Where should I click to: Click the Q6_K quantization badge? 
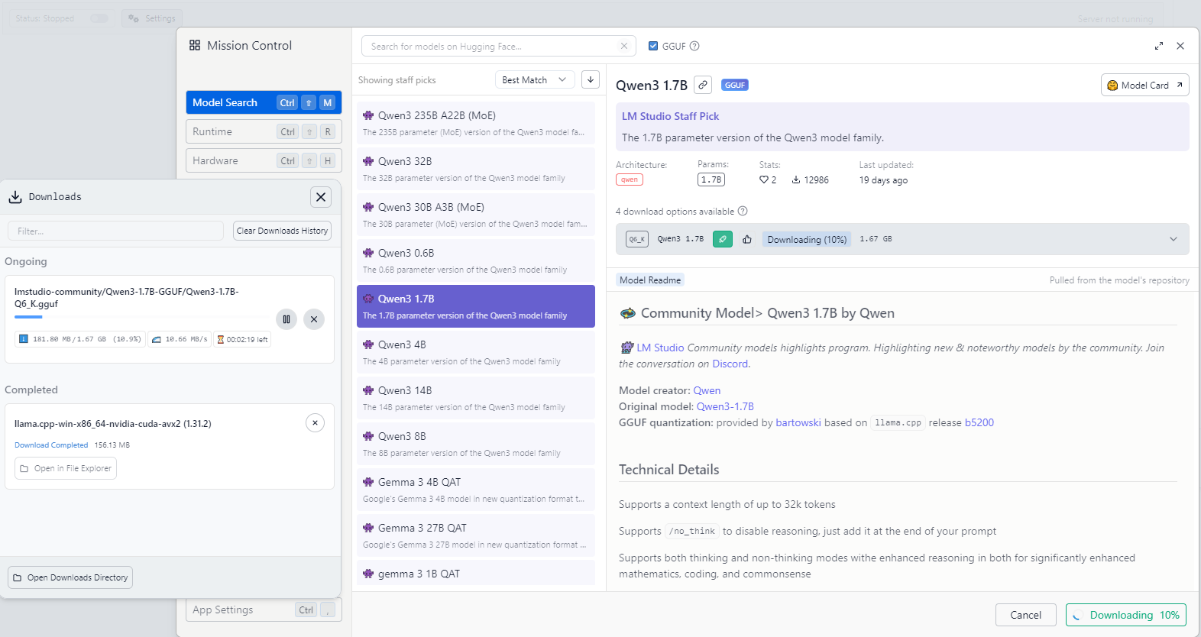637,239
